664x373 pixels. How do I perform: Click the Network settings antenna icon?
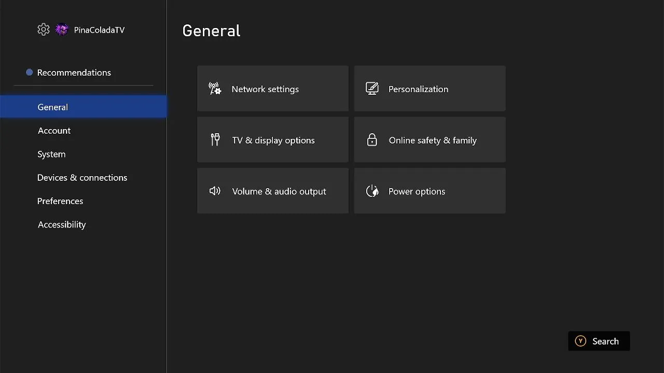coord(215,89)
